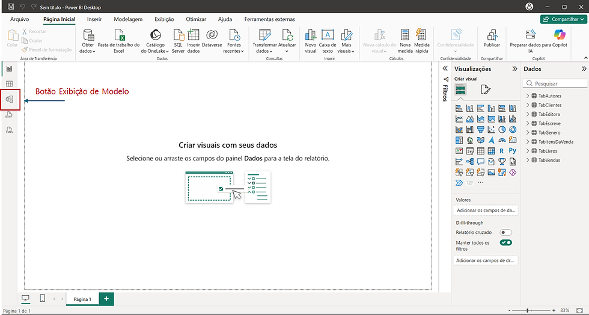Expand the TabLivros table

(528, 151)
